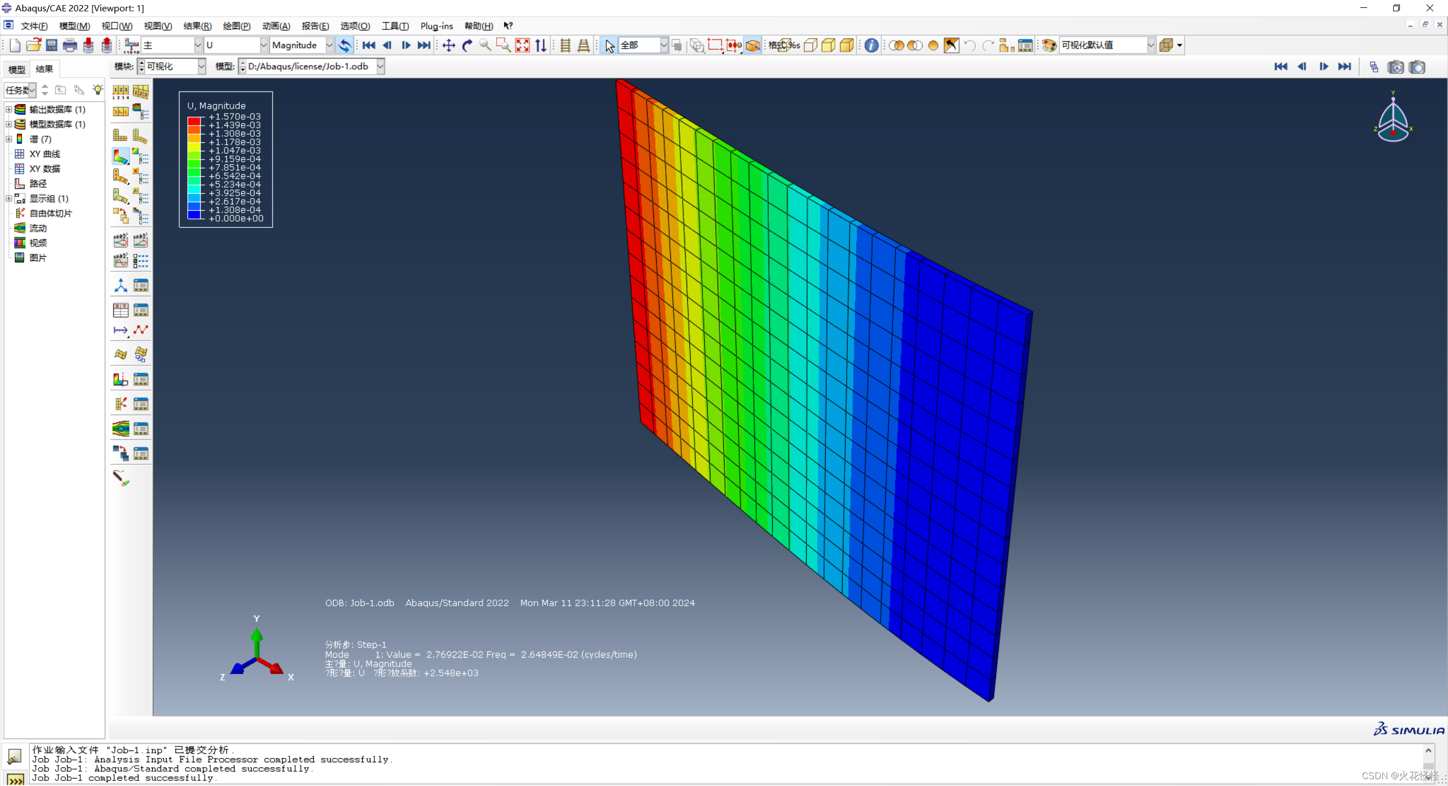The image size is (1448, 786).
Task: Select the rotate view tool
Action: coord(467,45)
